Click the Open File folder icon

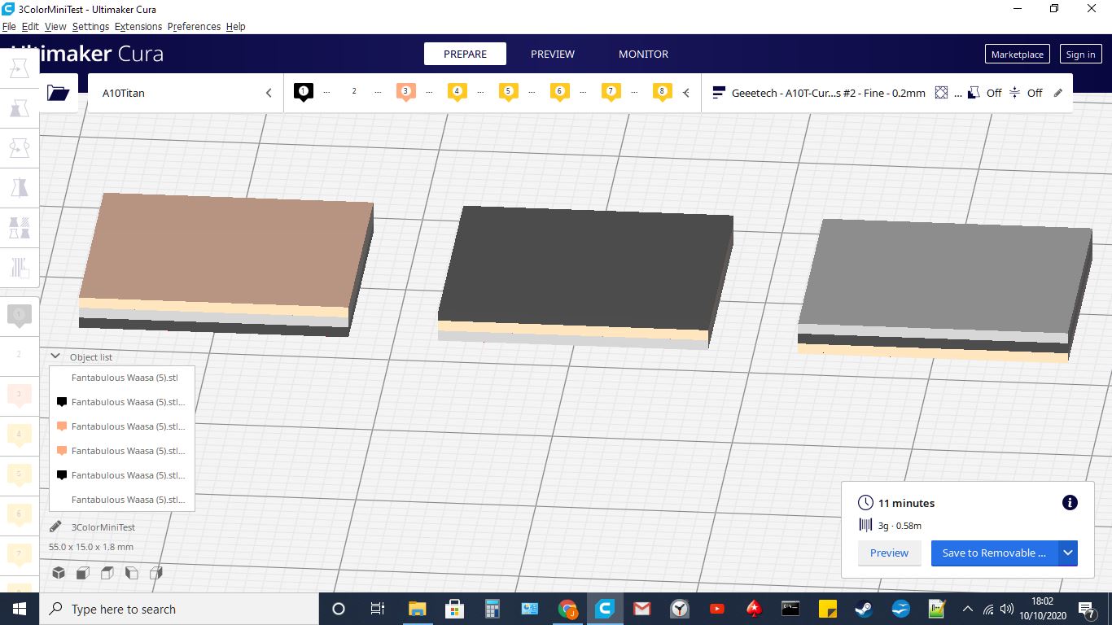click(59, 93)
